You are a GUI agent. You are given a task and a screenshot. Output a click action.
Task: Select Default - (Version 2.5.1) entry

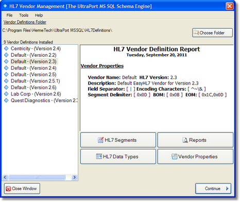coord(36,81)
